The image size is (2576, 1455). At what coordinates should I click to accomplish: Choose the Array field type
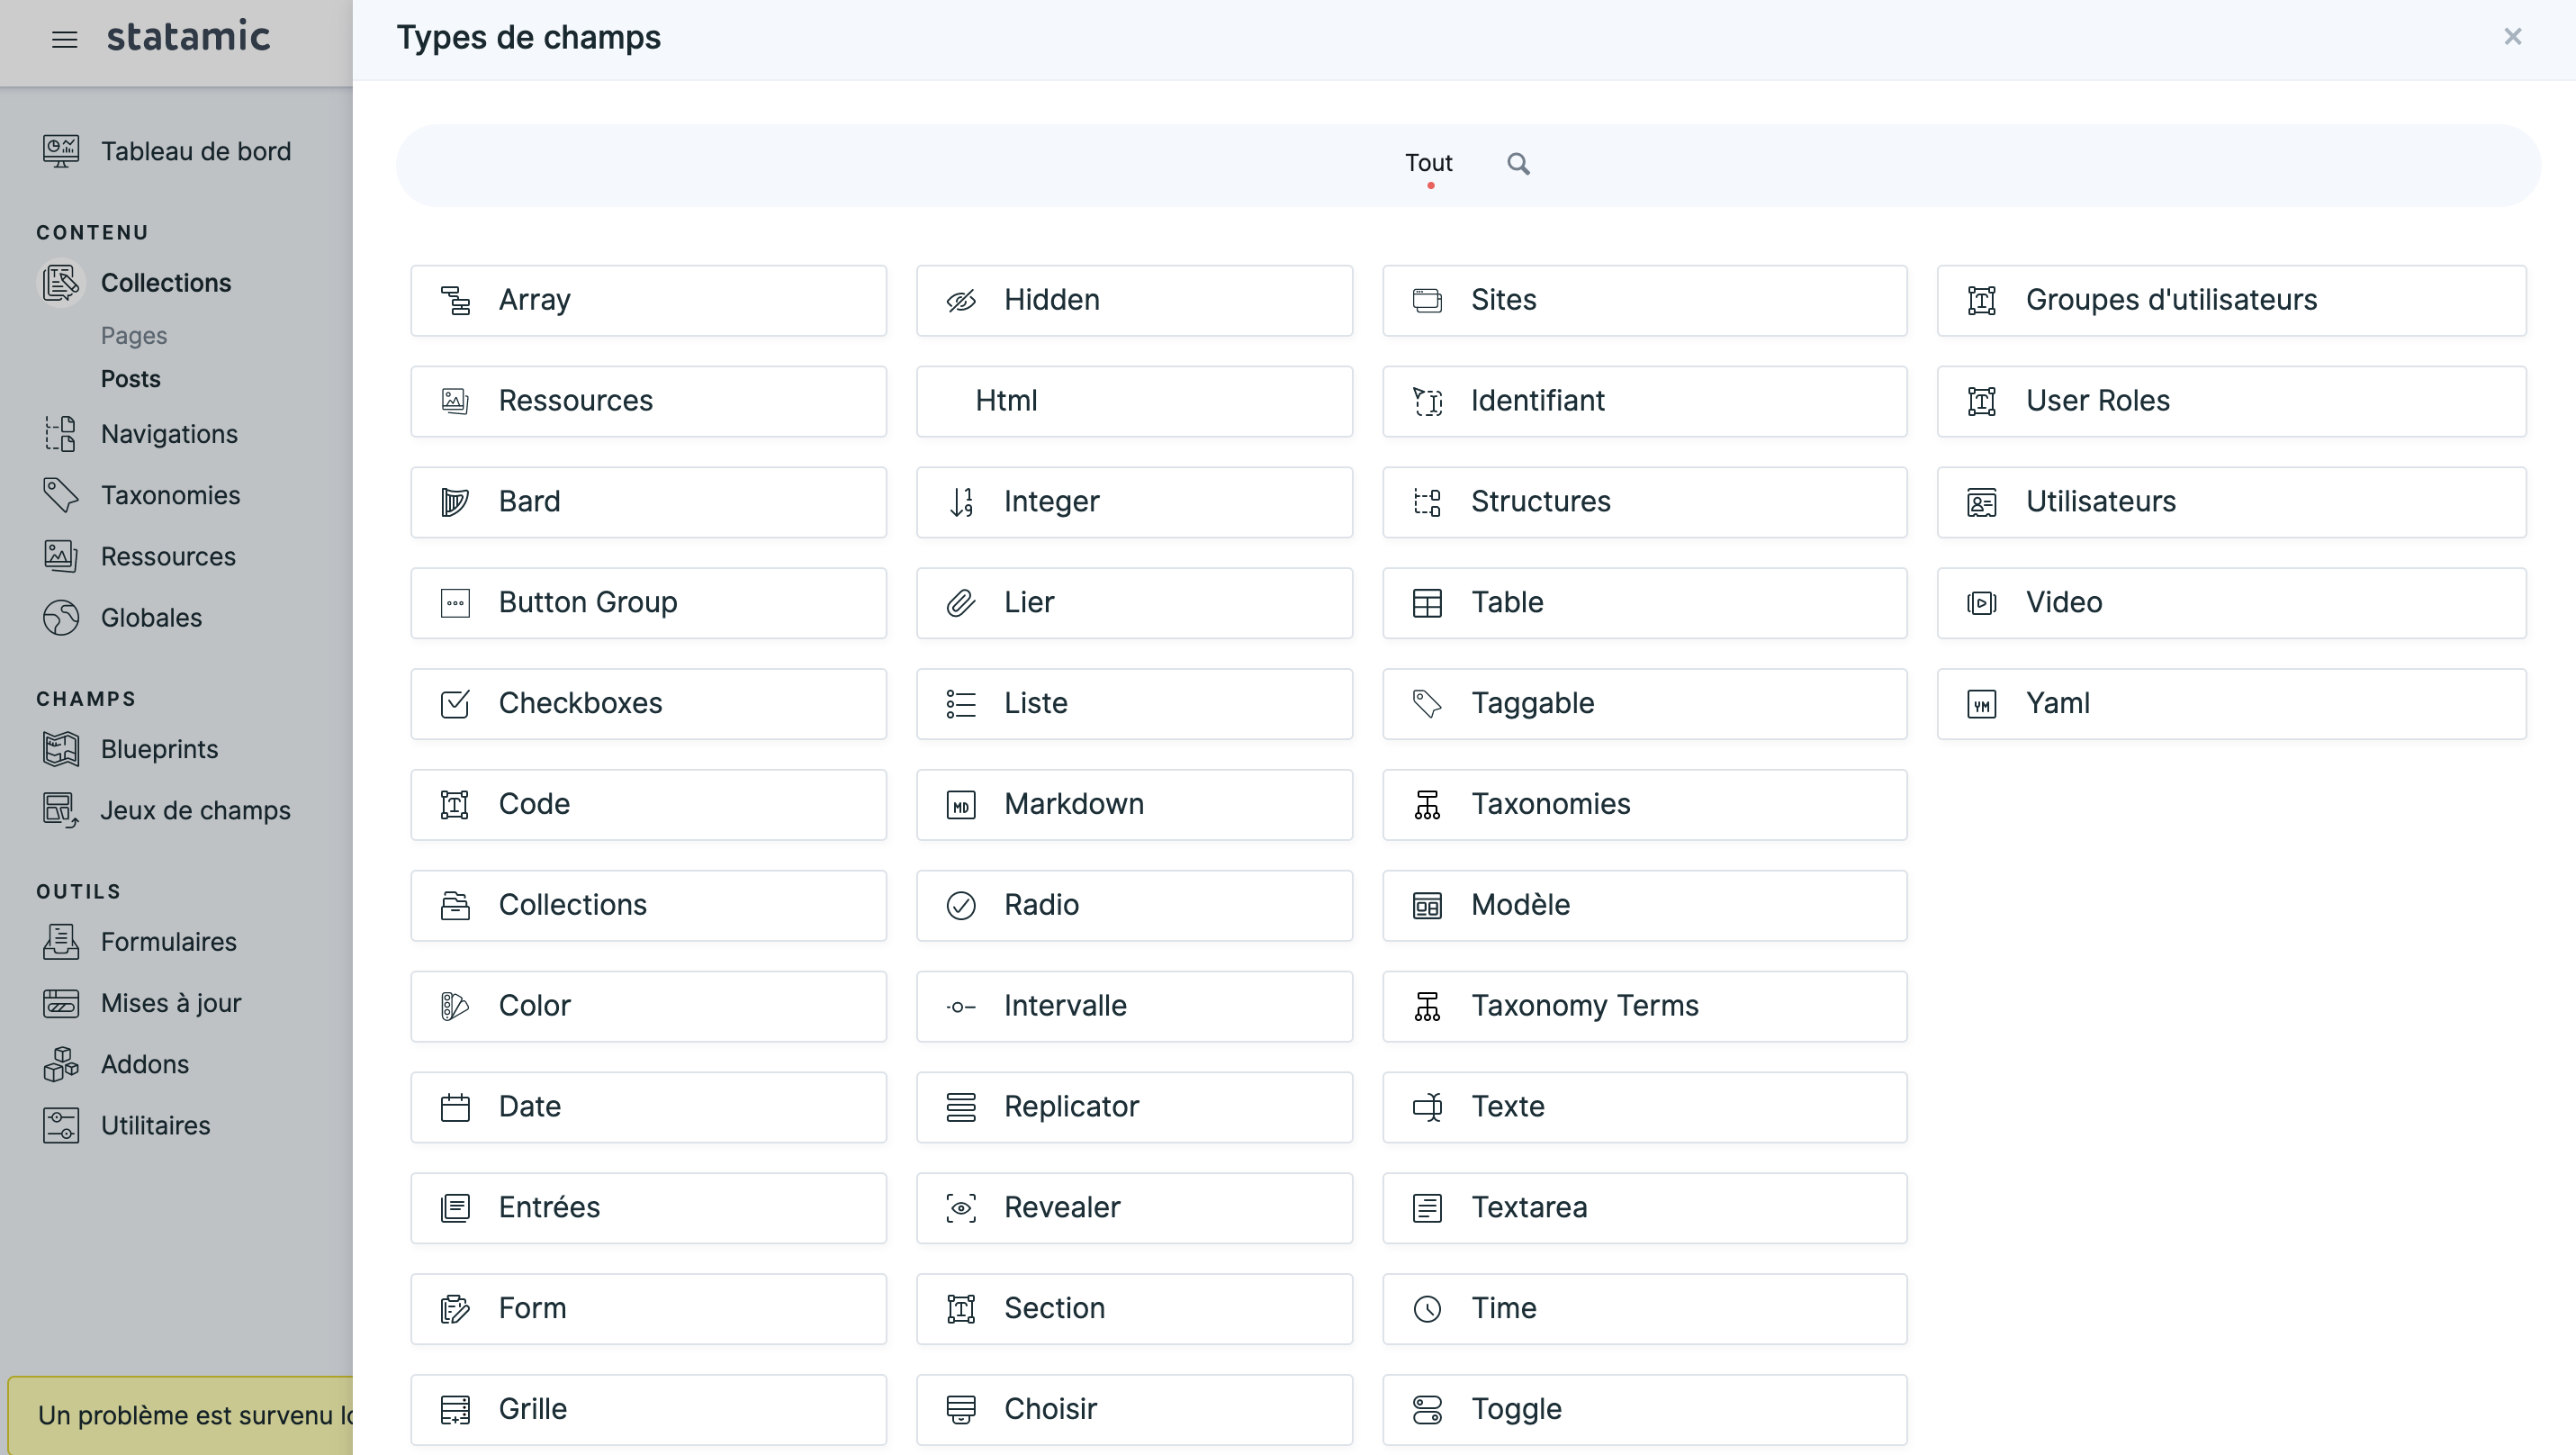coord(648,301)
